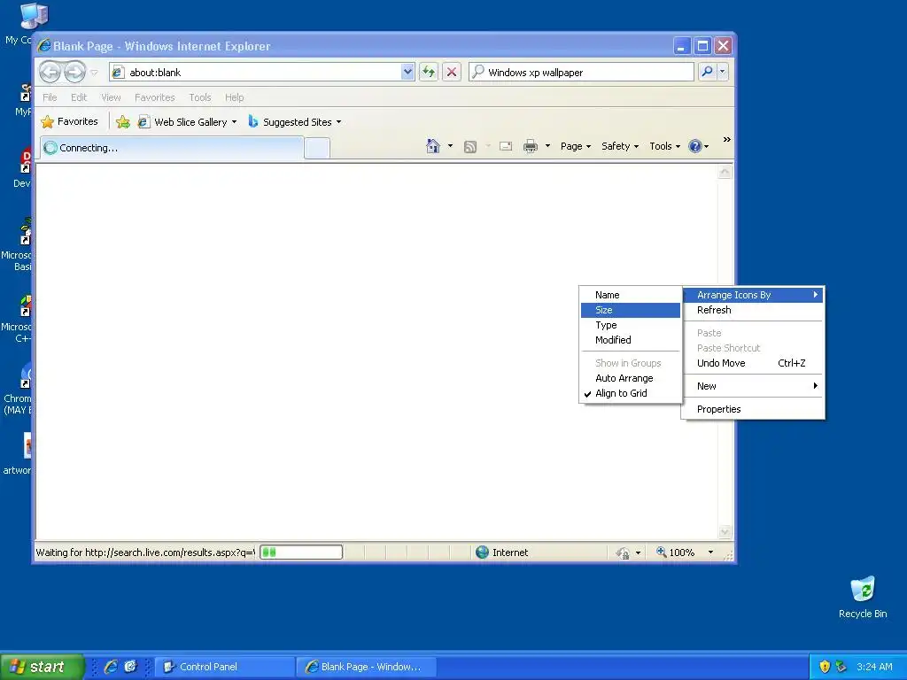Click the RSS Feeds icon
Screen dimensions: 907x680
point(470,146)
